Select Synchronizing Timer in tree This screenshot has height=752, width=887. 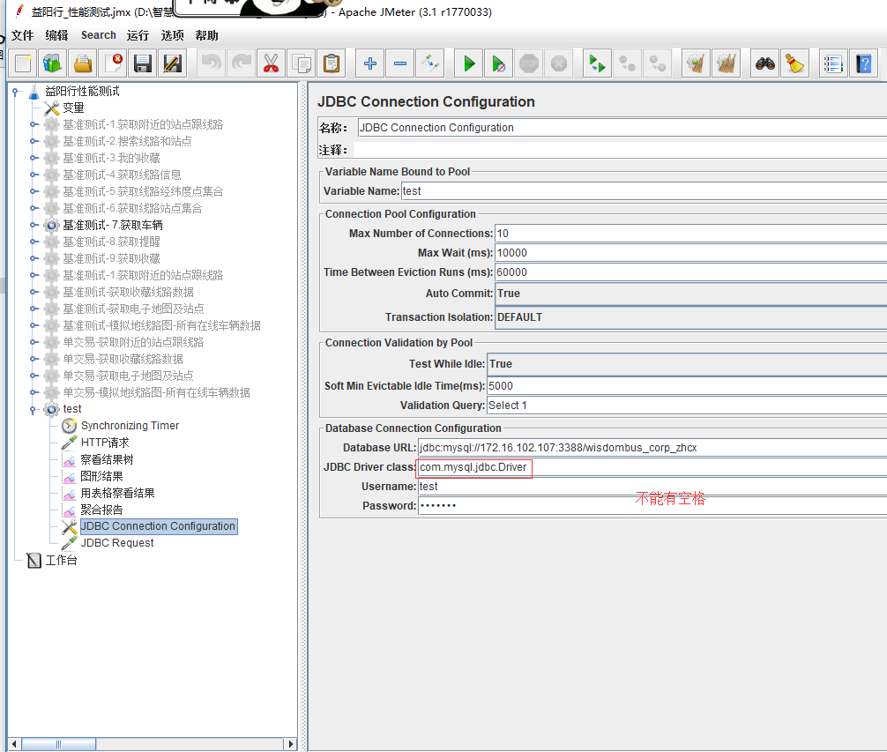130,426
